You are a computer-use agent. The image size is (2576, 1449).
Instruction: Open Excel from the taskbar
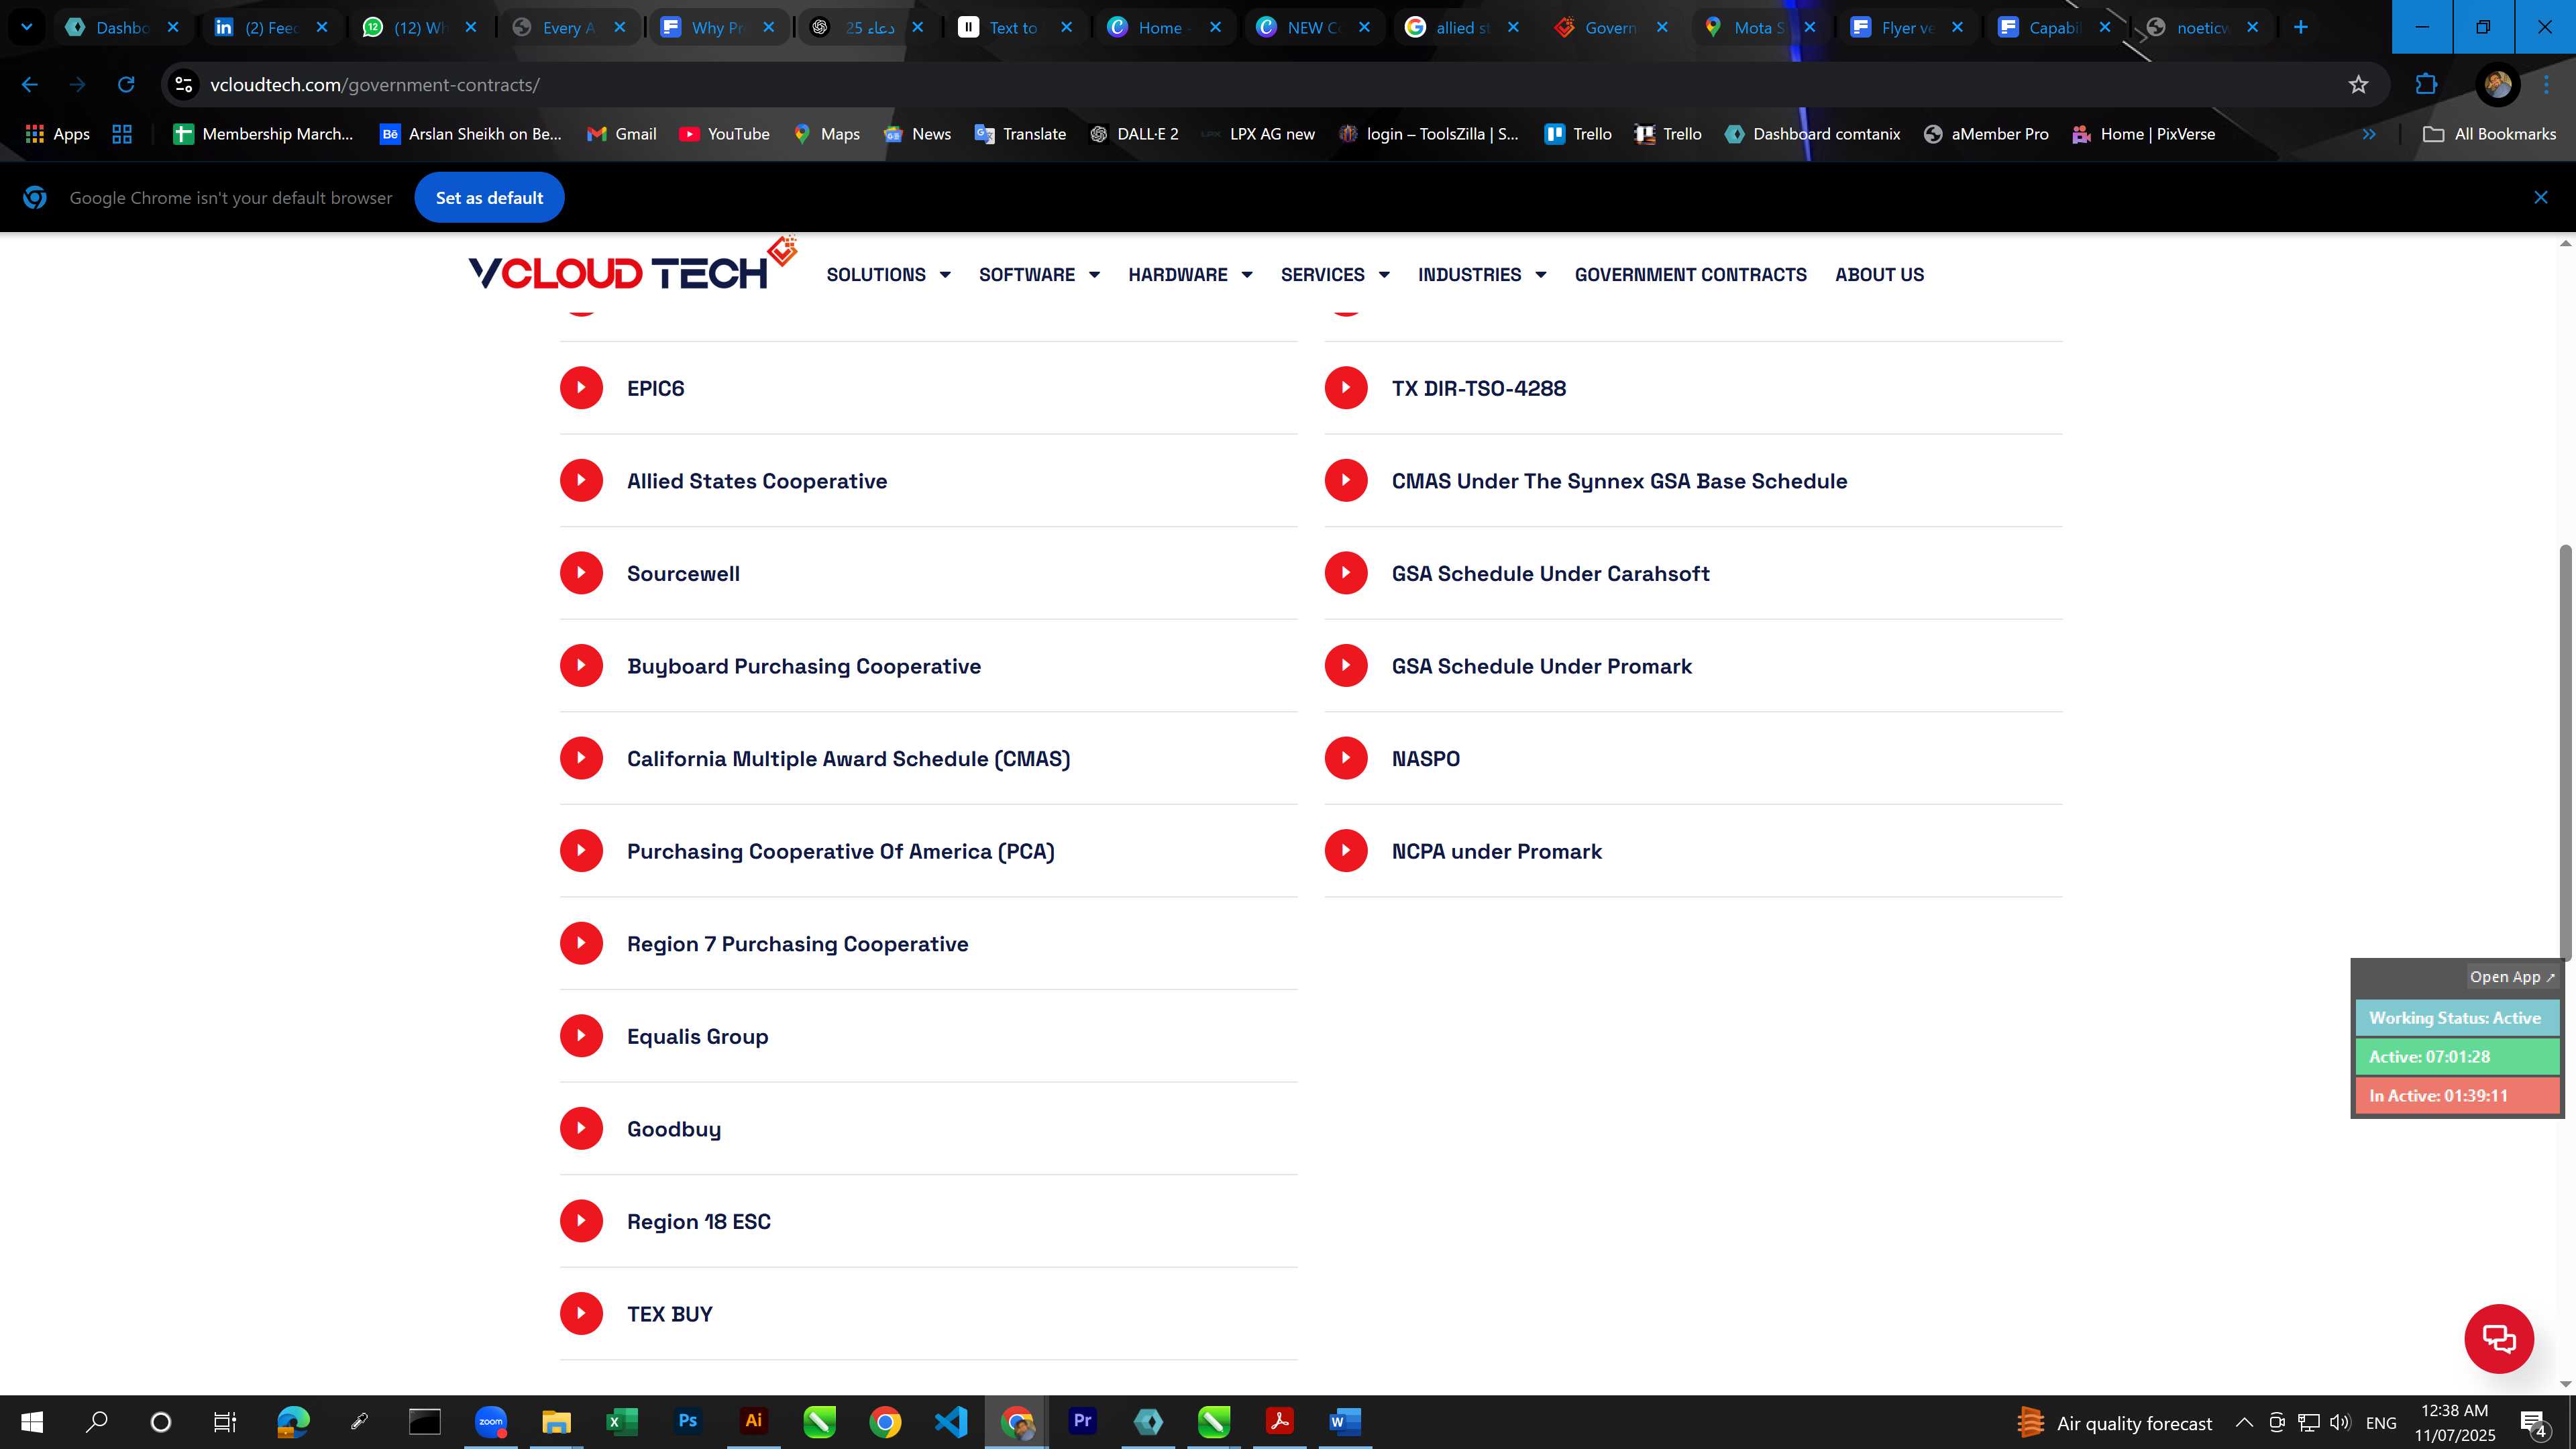[621, 1421]
